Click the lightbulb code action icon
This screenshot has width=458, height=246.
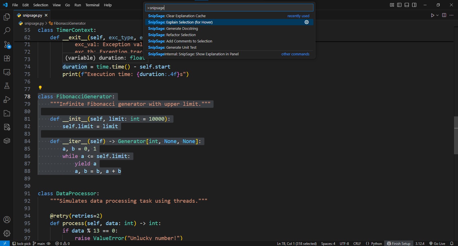pyautogui.click(x=40, y=88)
